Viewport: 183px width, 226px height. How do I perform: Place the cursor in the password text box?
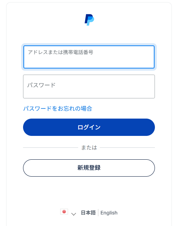tap(89, 87)
